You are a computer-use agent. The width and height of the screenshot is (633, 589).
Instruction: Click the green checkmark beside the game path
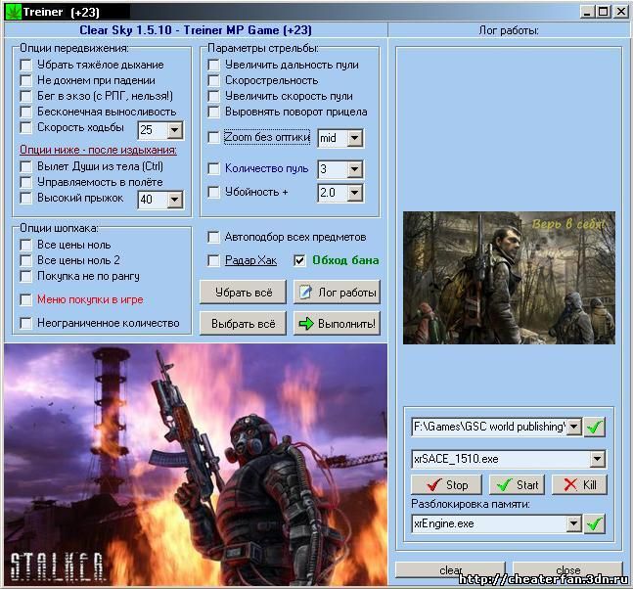[x=594, y=428]
